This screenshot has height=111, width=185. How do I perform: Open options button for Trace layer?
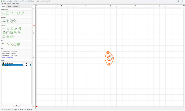click(27, 65)
